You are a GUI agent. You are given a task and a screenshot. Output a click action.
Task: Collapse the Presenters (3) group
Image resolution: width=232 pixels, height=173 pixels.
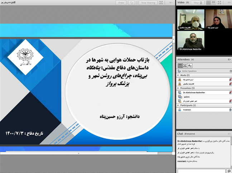coord(178,88)
